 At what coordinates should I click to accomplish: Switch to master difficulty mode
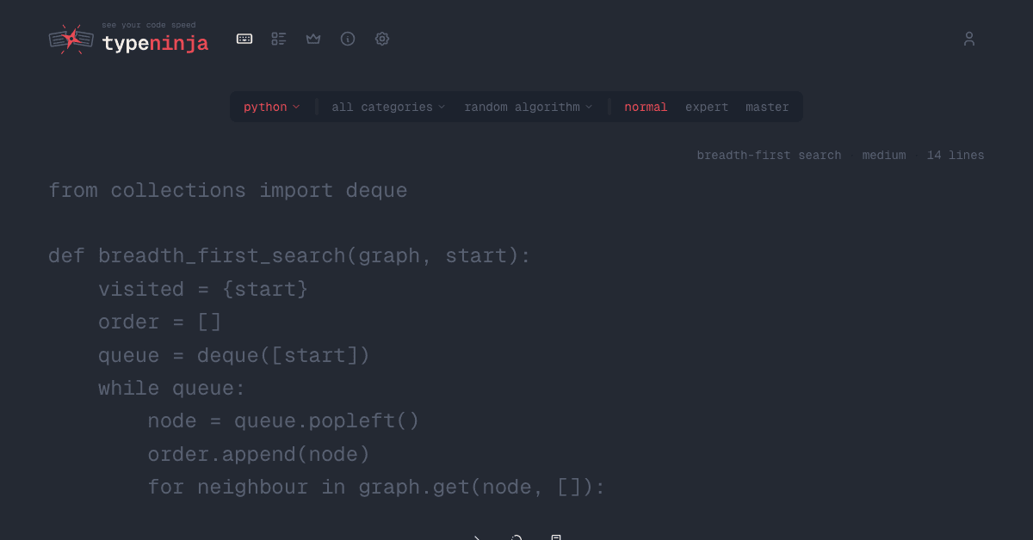pos(767,107)
